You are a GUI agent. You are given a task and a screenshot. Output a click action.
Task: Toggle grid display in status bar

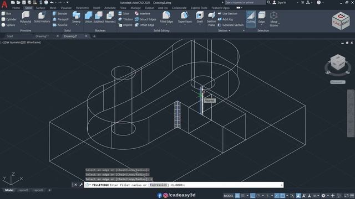[x=237, y=196]
